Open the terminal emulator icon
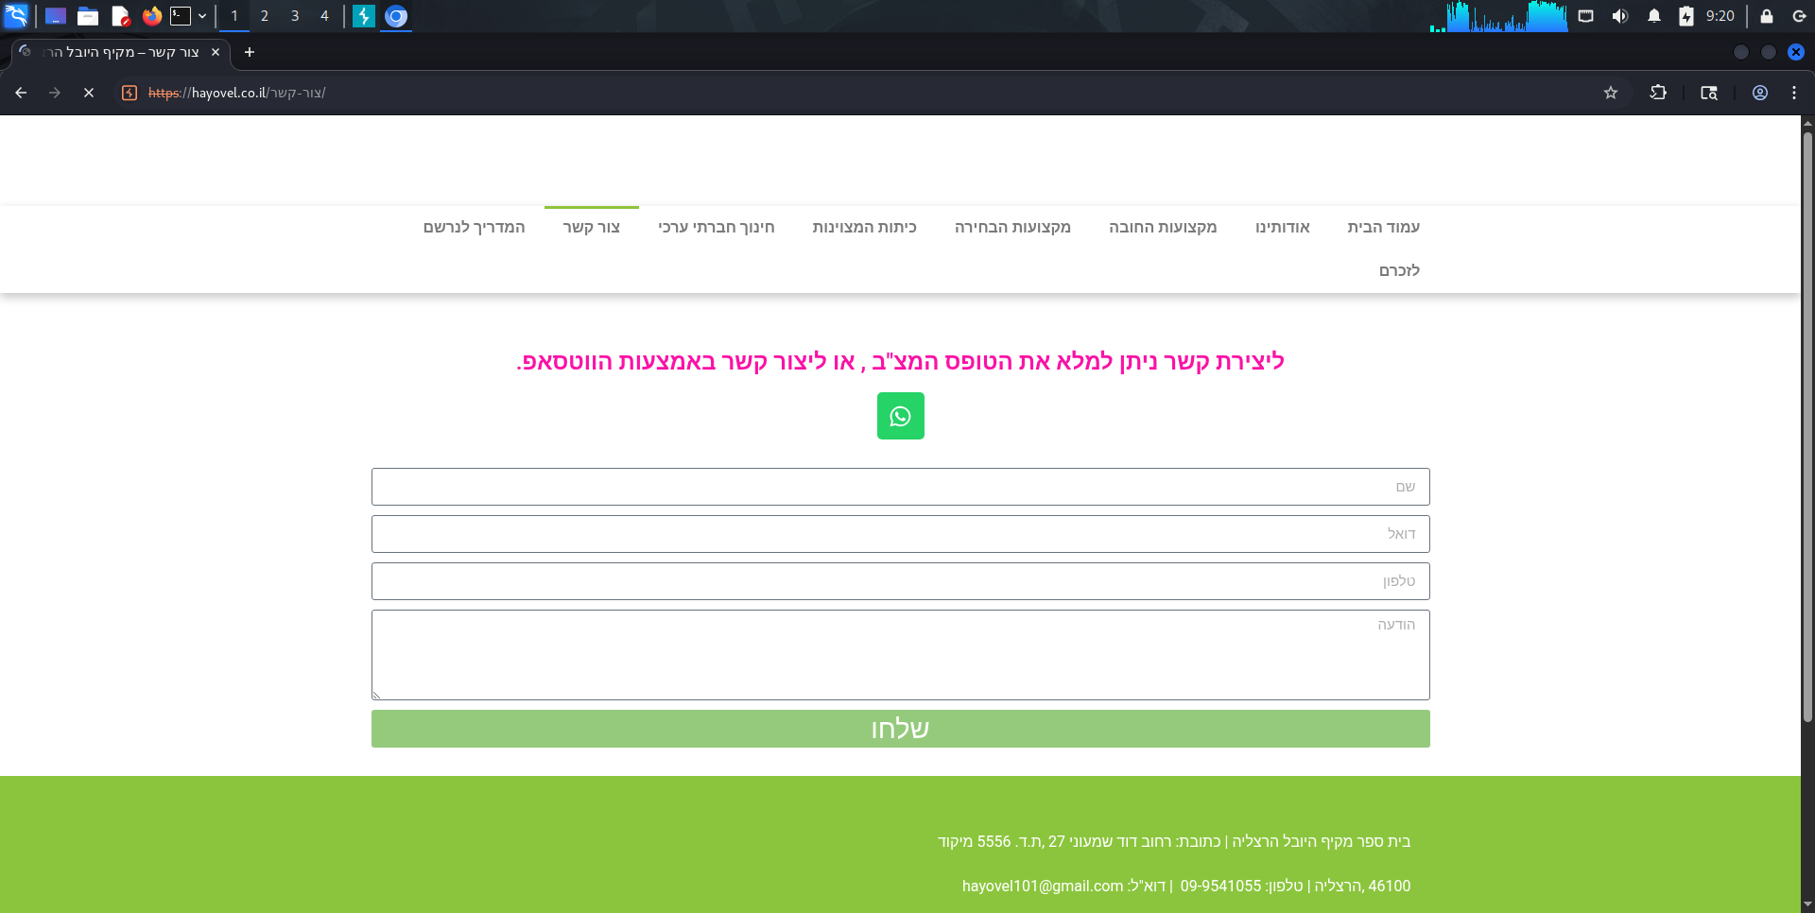Image resolution: width=1815 pixels, height=913 pixels. click(x=181, y=16)
